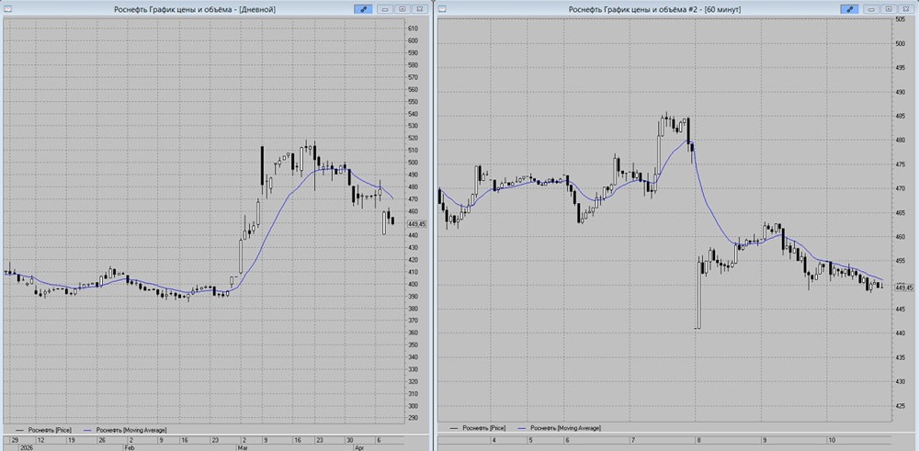Toggle the blue link icon in 60 минут window title
The width and height of the screenshot is (919, 451).
click(x=849, y=9)
